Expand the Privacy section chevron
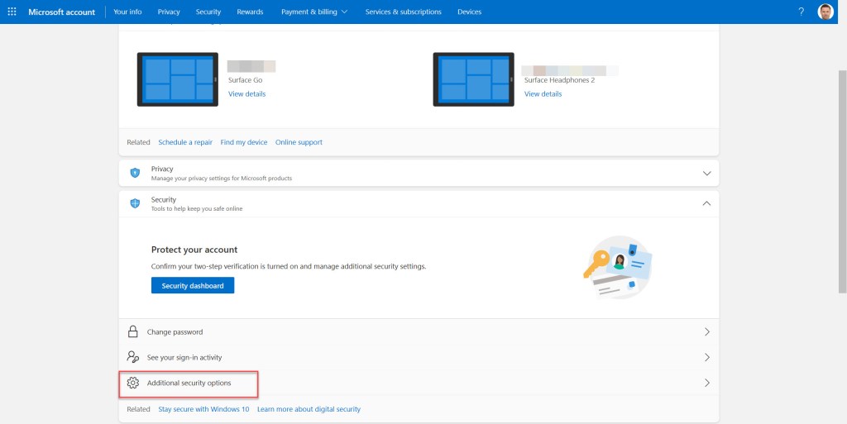 706,174
